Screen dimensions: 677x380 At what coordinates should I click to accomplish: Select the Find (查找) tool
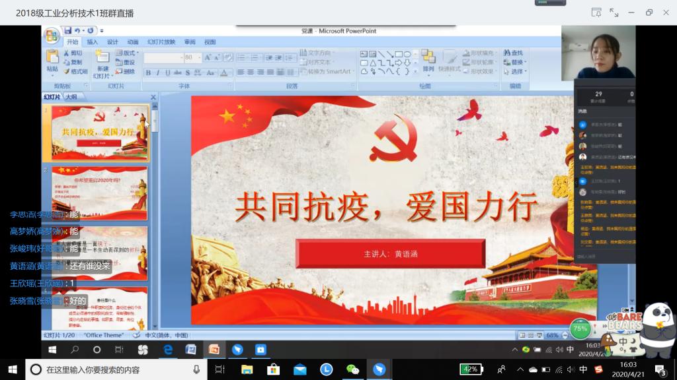point(513,53)
